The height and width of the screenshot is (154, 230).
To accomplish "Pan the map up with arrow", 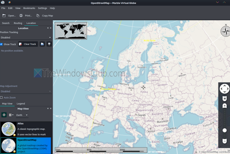I will coord(224,85).
